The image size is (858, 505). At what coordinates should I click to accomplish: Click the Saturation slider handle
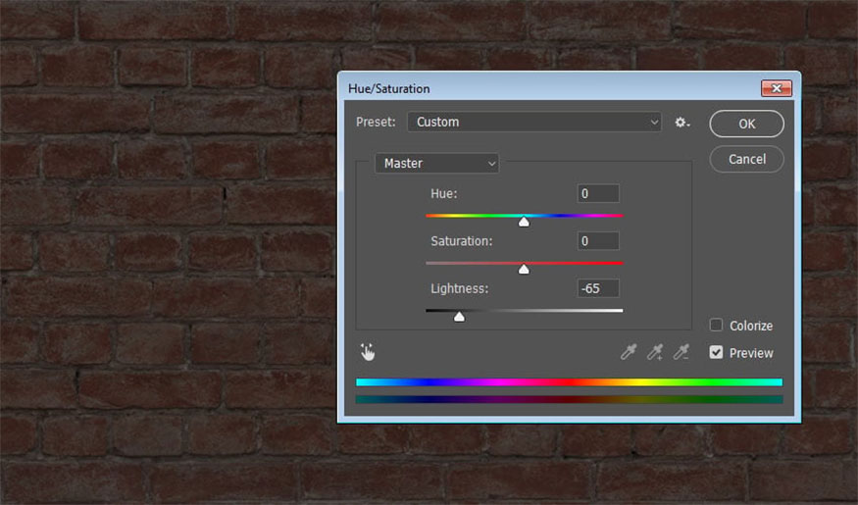point(524,269)
